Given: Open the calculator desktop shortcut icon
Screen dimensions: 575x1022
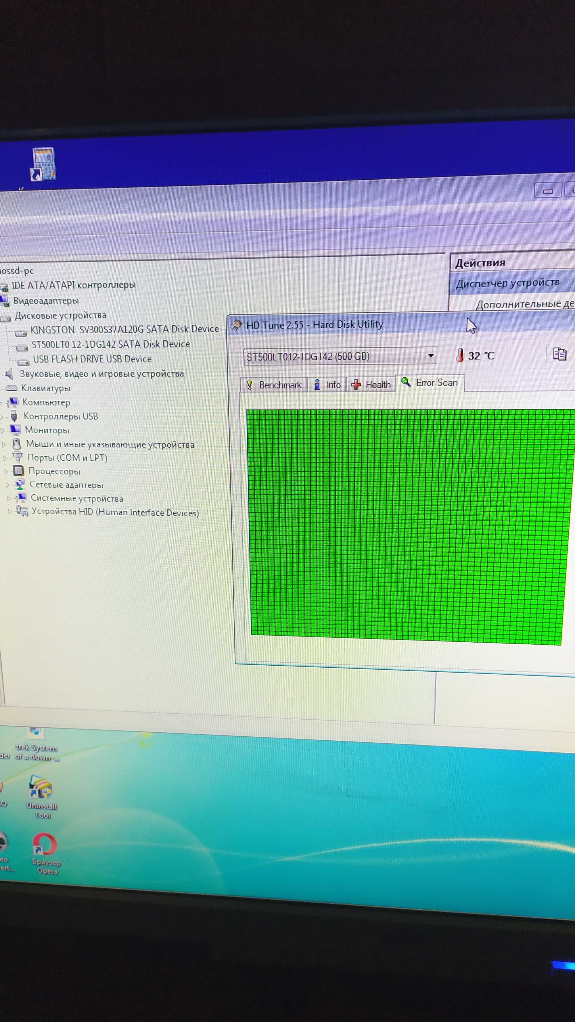Looking at the screenshot, I should (x=43, y=164).
